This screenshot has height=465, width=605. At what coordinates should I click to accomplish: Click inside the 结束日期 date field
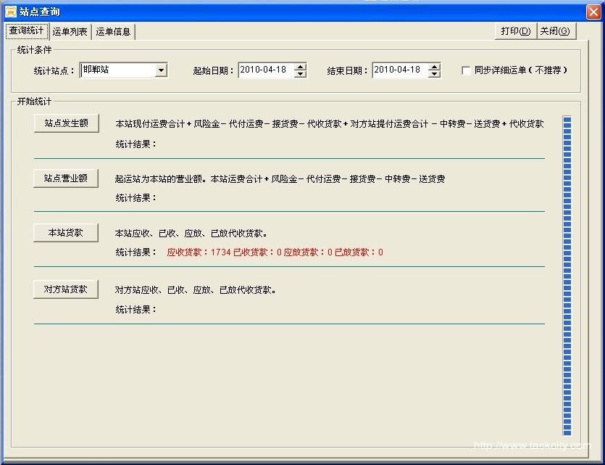(399, 70)
